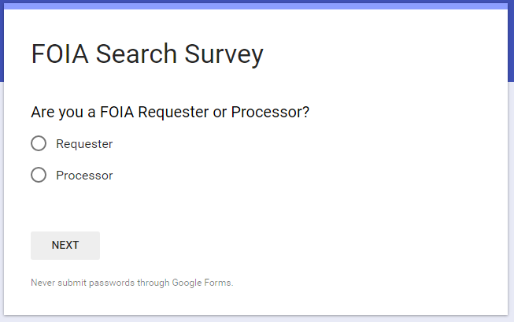Click the lavender strip right of the form

pos(510,197)
